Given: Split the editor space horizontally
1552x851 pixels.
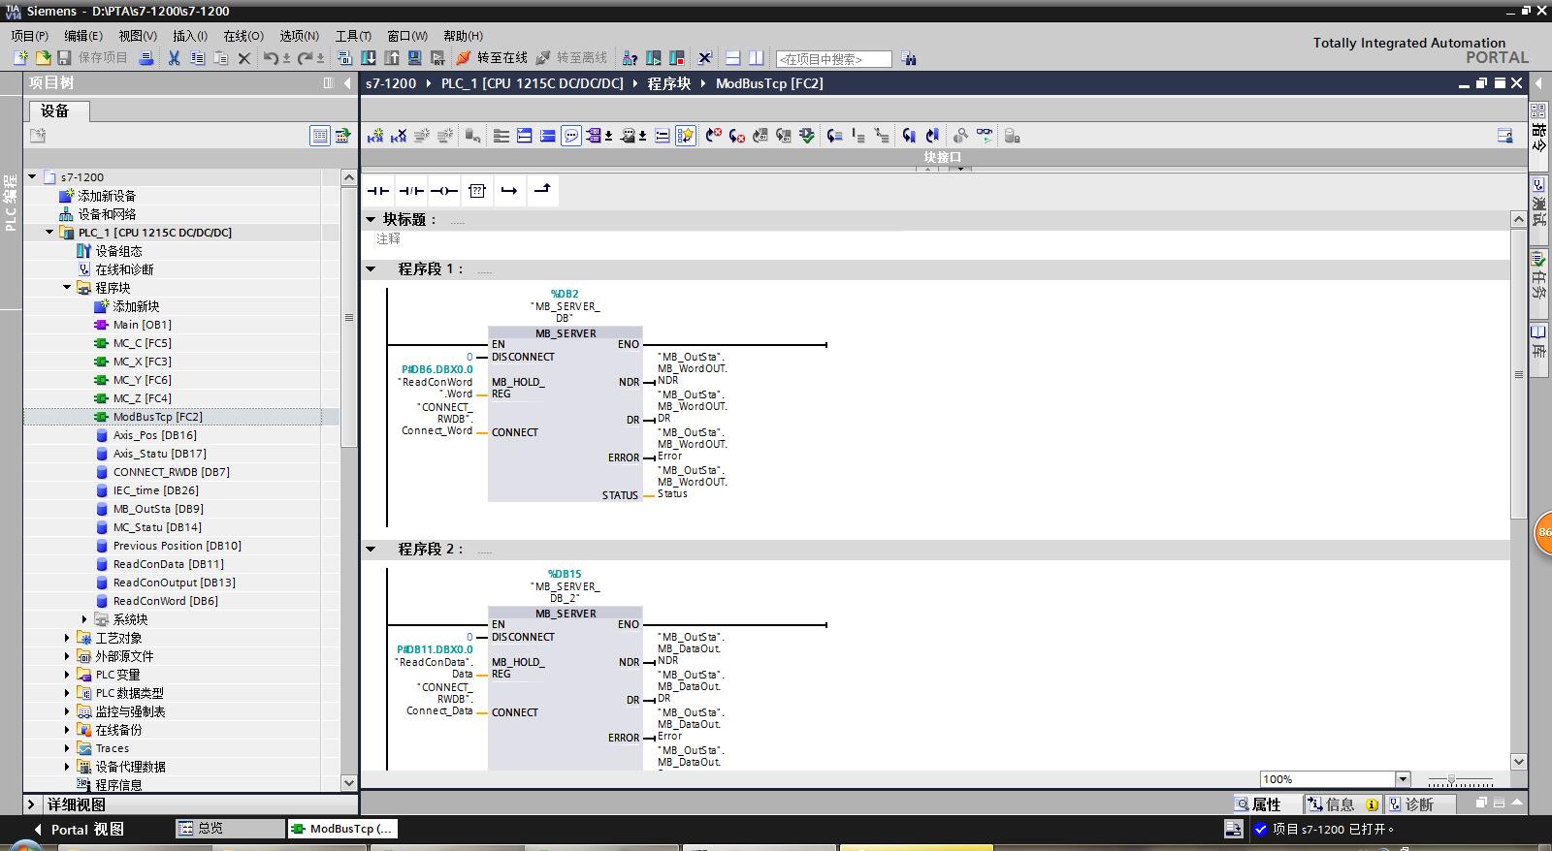Looking at the screenshot, I should click(x=733, y=58).
